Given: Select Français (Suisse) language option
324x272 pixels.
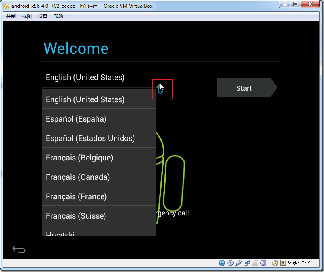Looking at the screenshot, I should coord(98,216).
